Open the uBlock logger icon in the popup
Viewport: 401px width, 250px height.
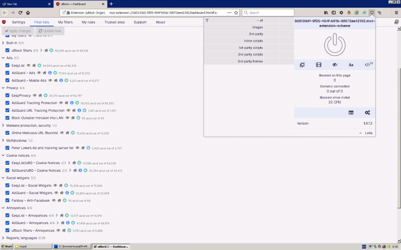pyautogui.click(x=351, y=112)
